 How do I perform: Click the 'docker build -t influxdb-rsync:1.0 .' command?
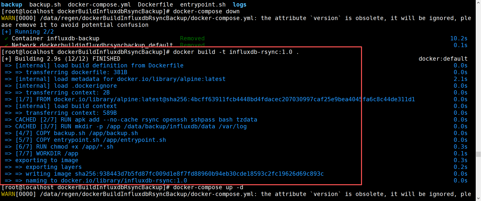(236, 52)
